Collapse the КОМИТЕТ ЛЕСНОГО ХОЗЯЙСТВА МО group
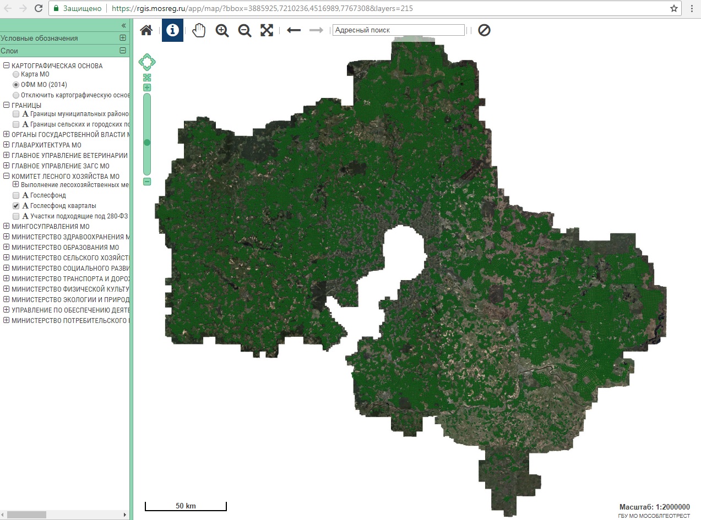The width and height of the screenshot is (701, 520). [7, 177]
